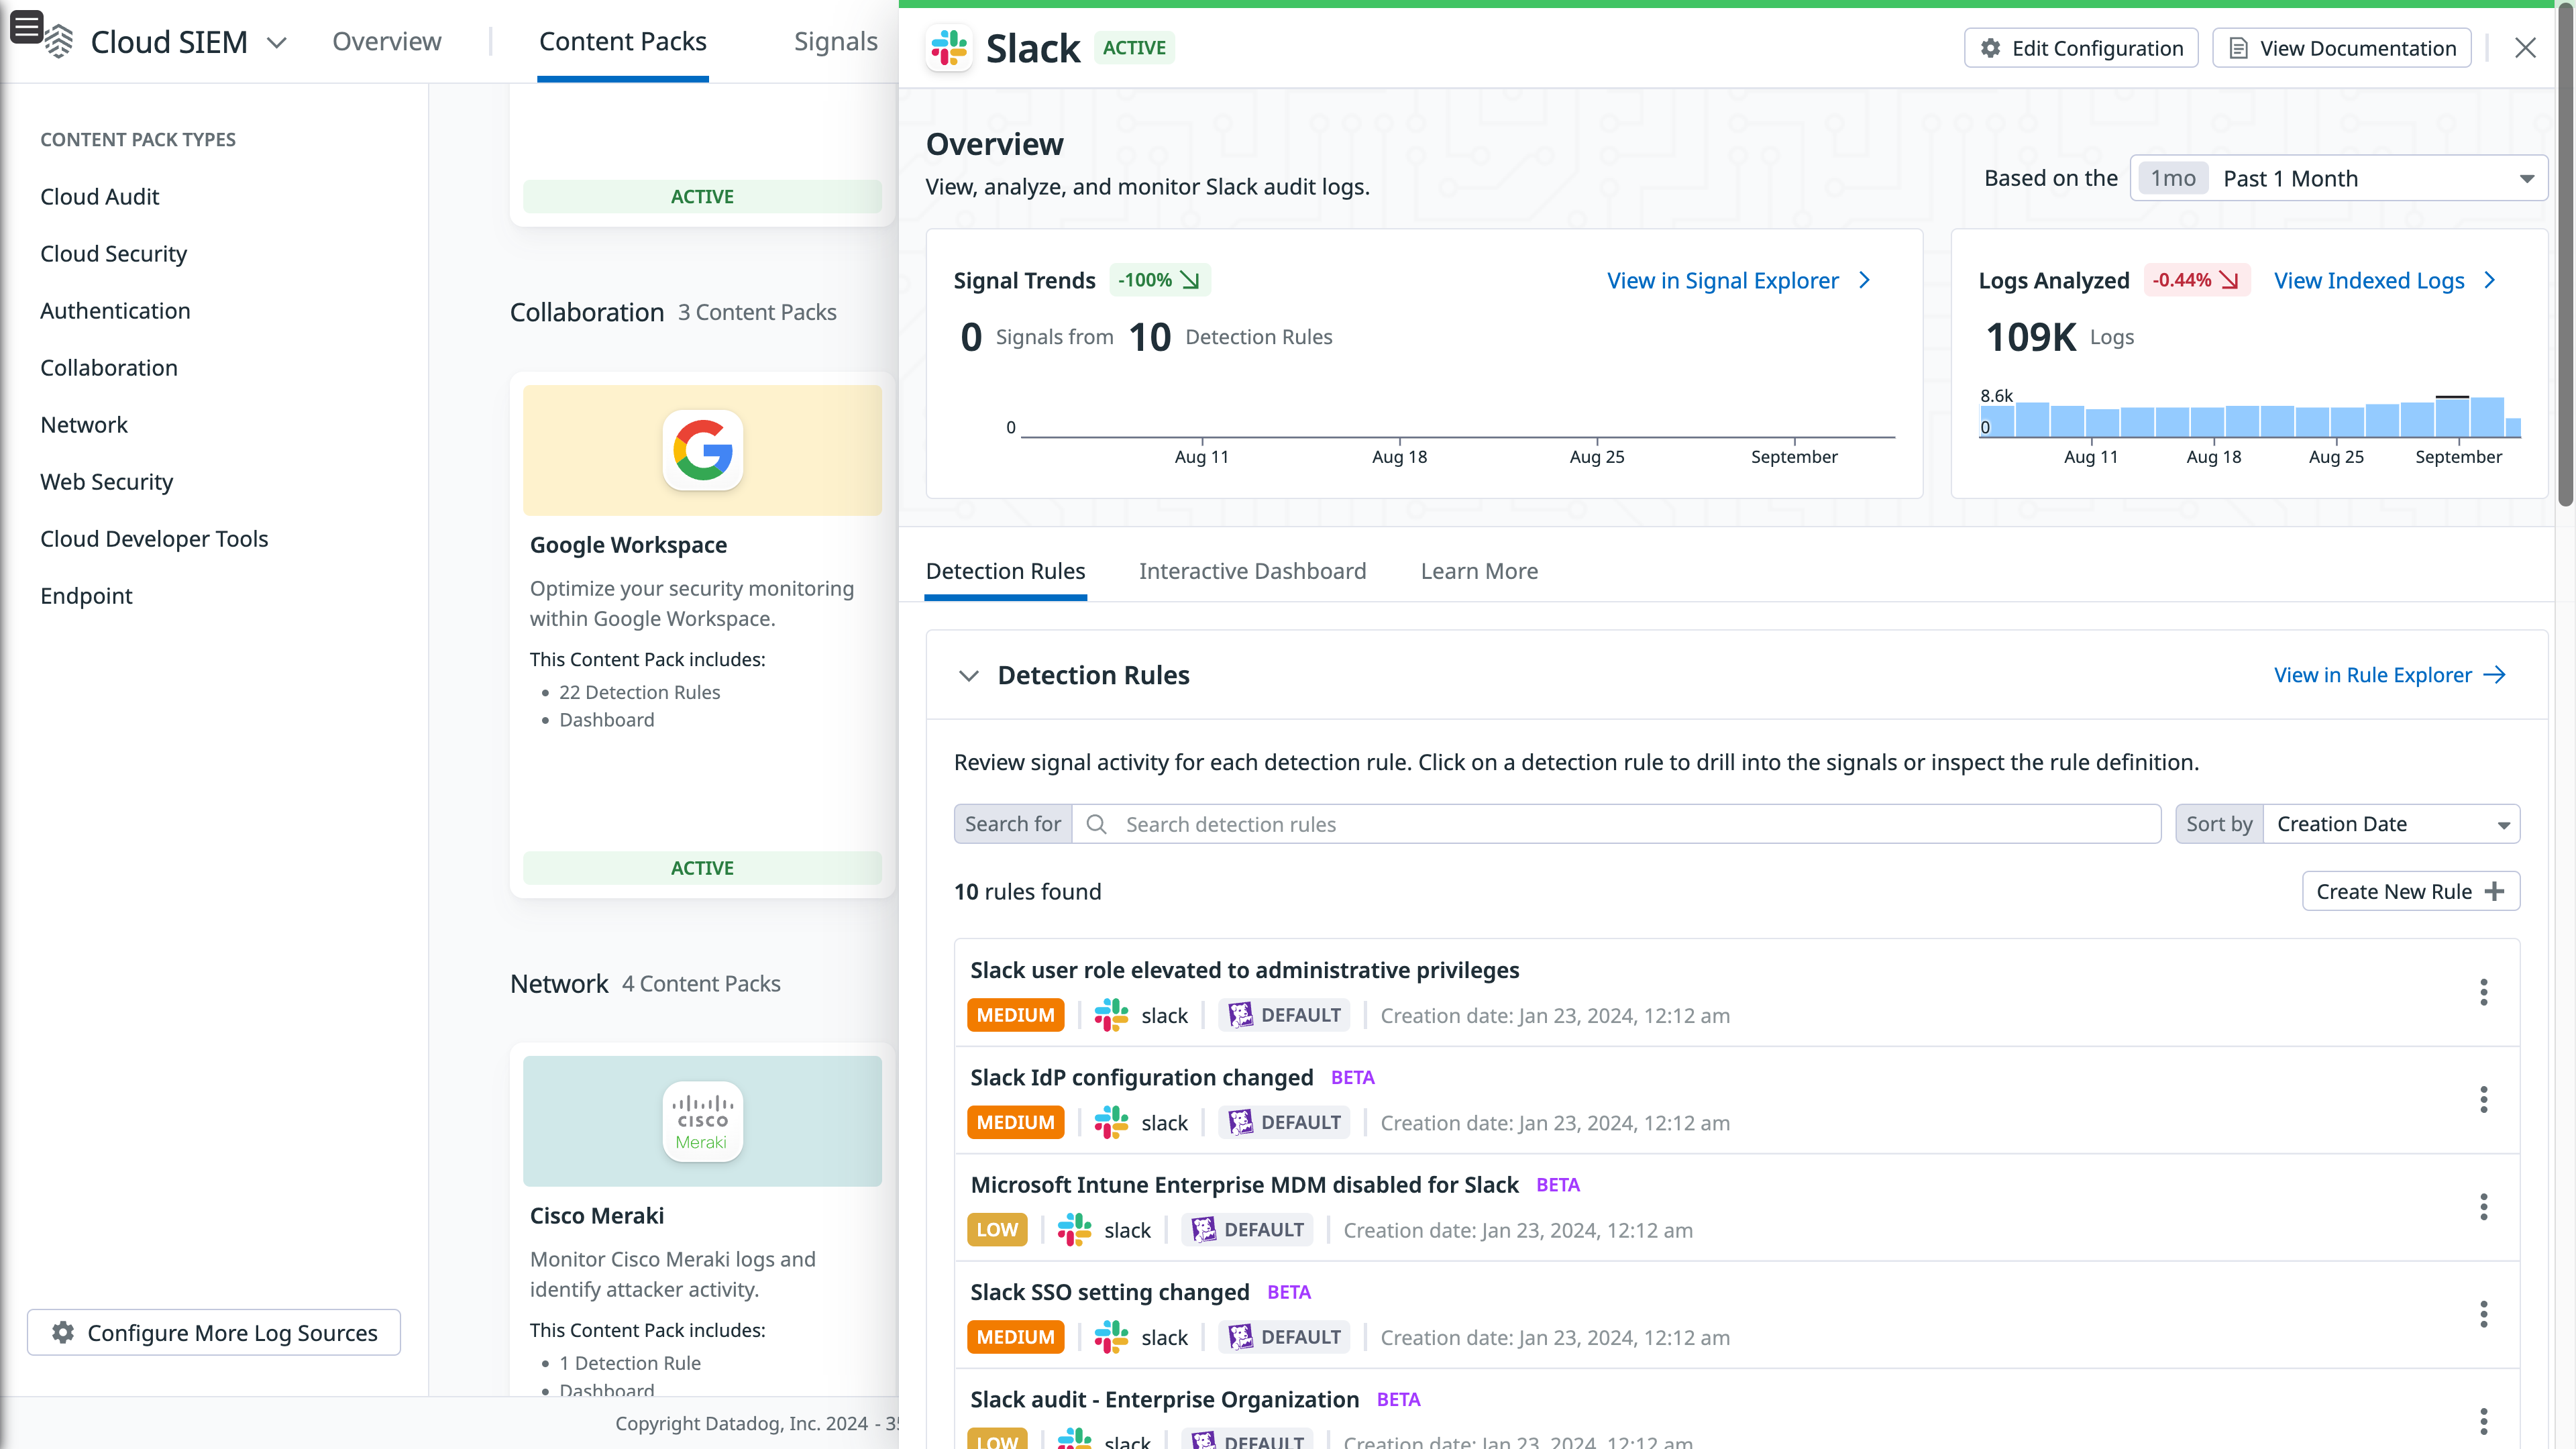This screenshot has width=2576, height=1449.
Task: Switch to the Signals tab in the top navigation
Action: point(836,41)
